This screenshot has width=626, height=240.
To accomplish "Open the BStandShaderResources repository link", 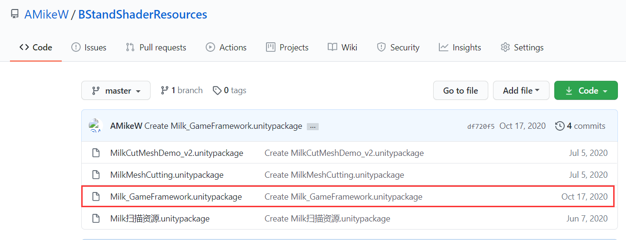I will (x=142, y=14).
